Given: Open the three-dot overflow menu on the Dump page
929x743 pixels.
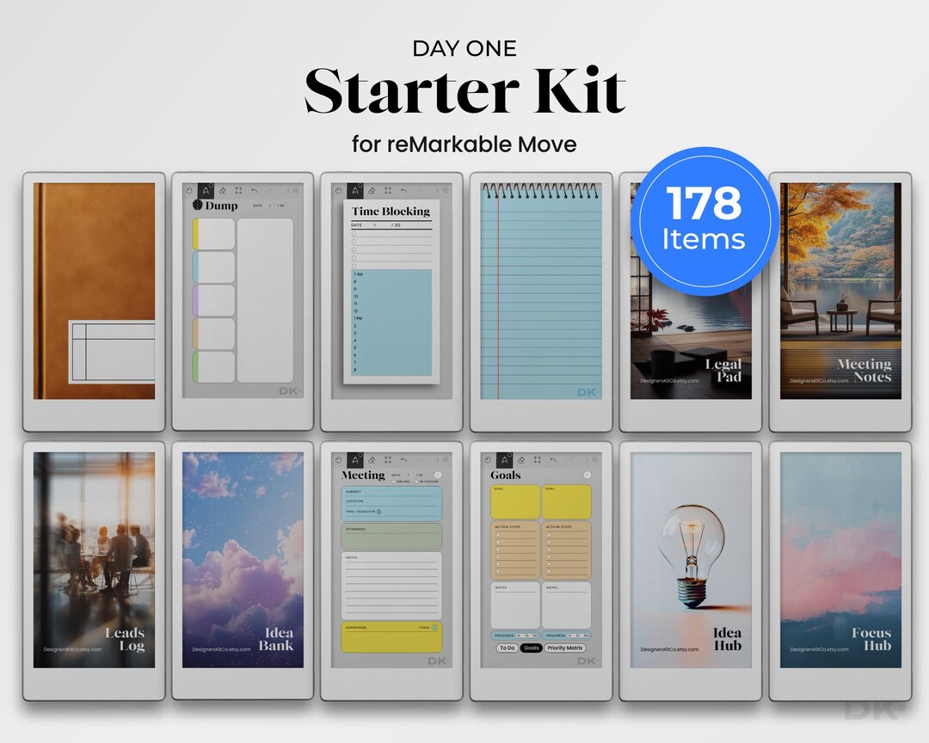Looking at the screenshot, I should 288,191.
